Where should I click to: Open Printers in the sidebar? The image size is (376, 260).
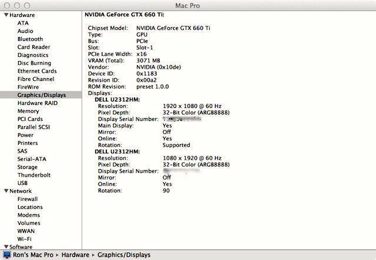pyautogui.click(x=28, y=143)
